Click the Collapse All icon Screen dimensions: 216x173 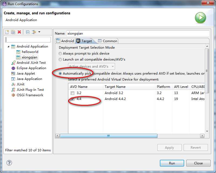[x=28, y=32]
